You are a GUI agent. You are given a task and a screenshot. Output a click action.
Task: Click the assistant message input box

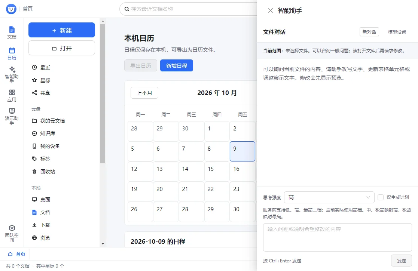point(338,237)
